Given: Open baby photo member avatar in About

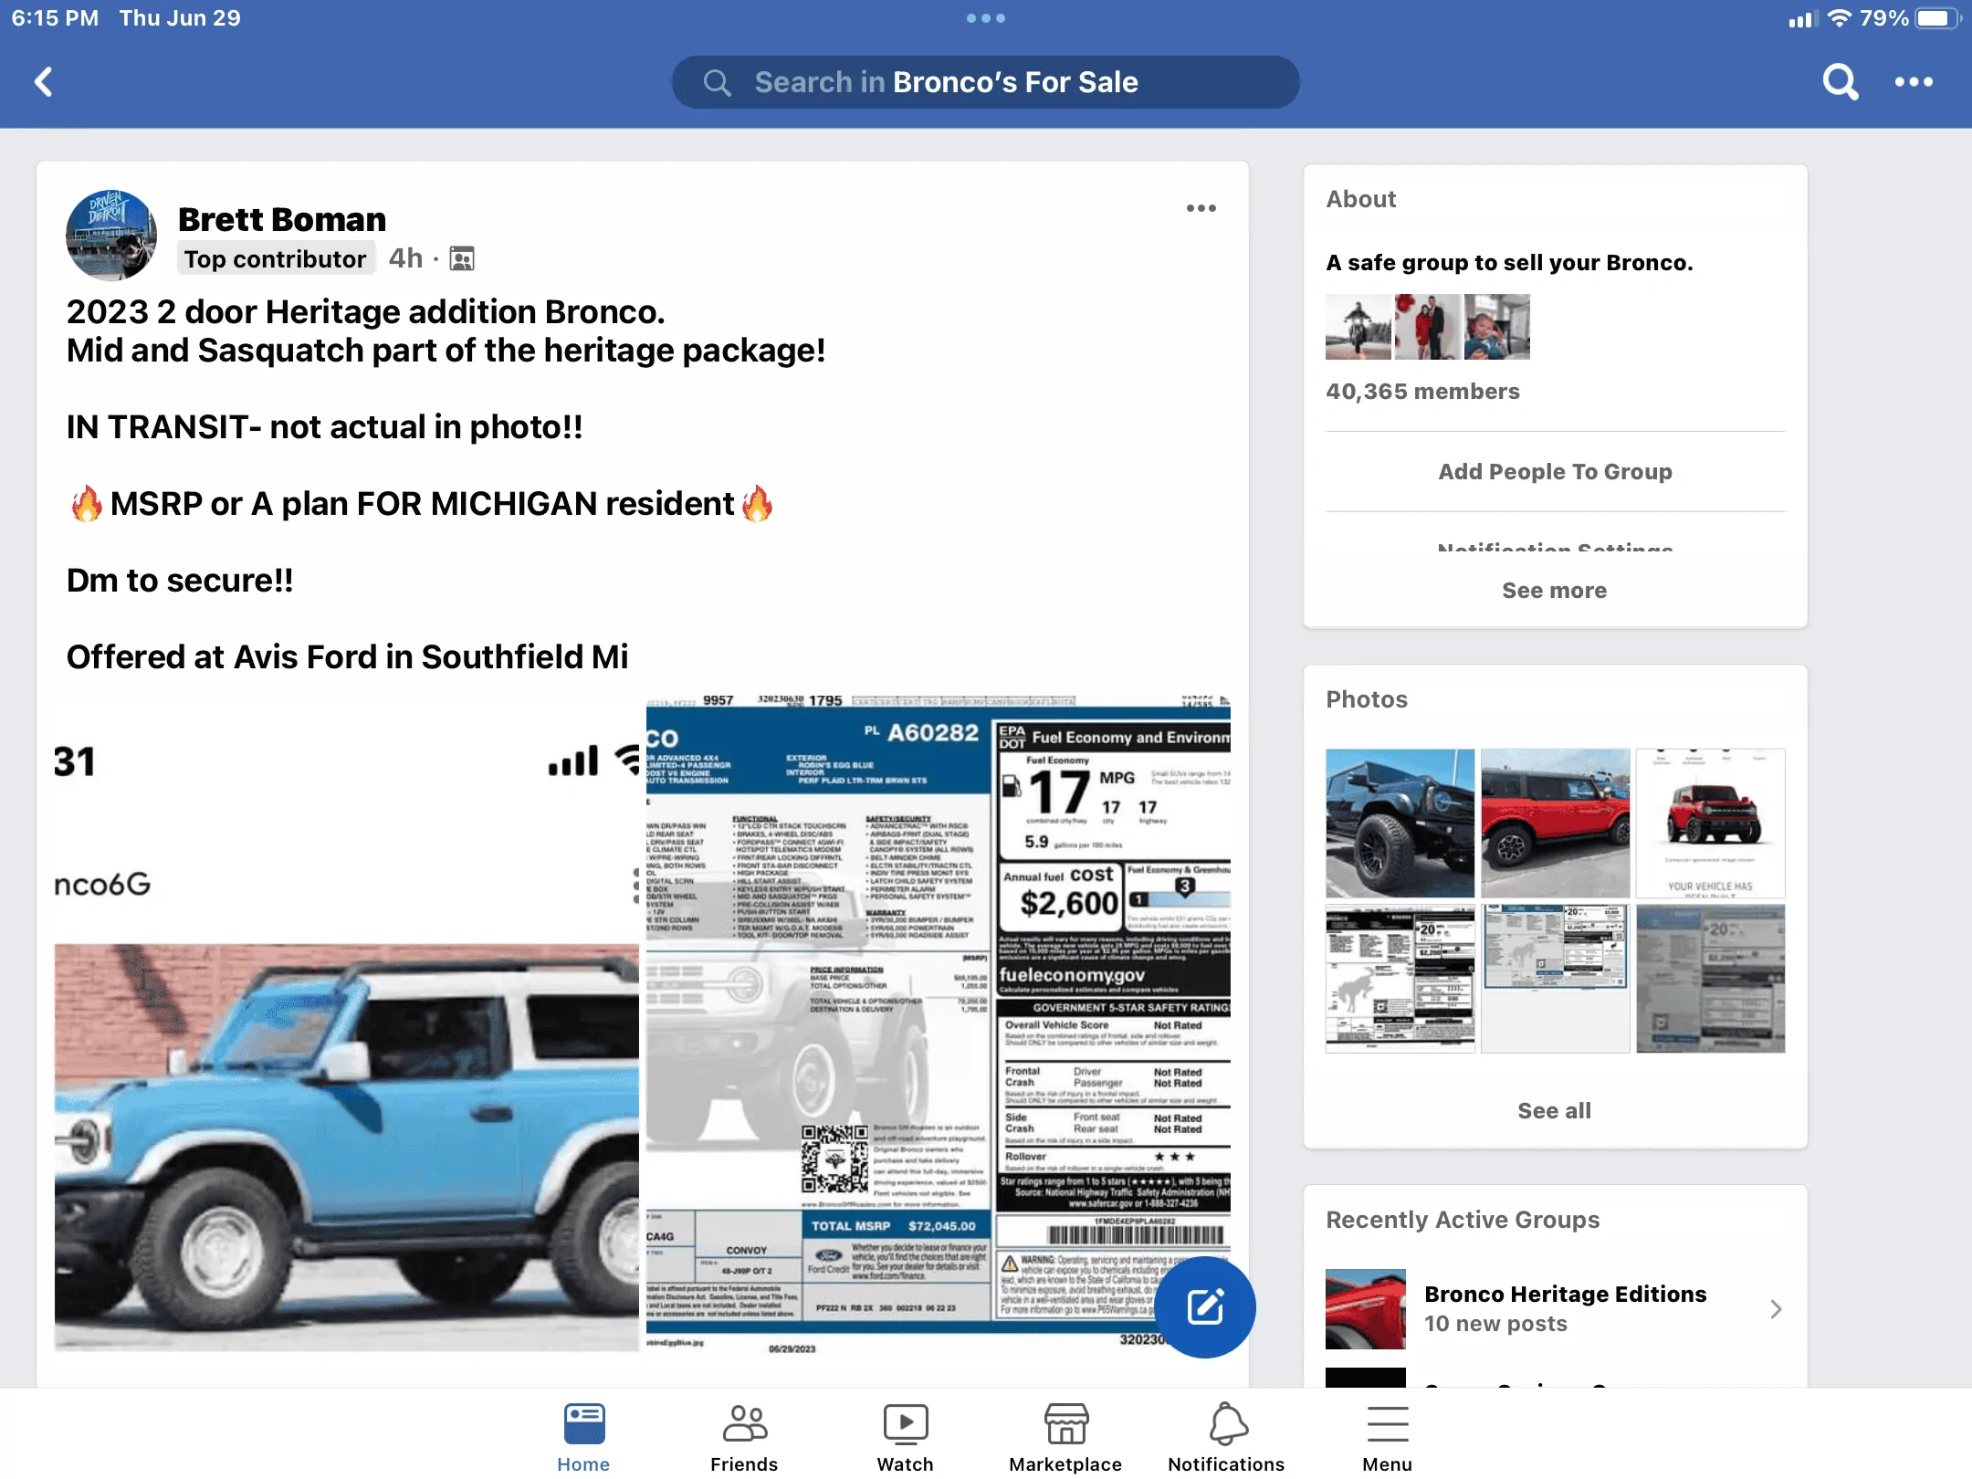Looking at the screenshot, I should tap(1497, 327).
